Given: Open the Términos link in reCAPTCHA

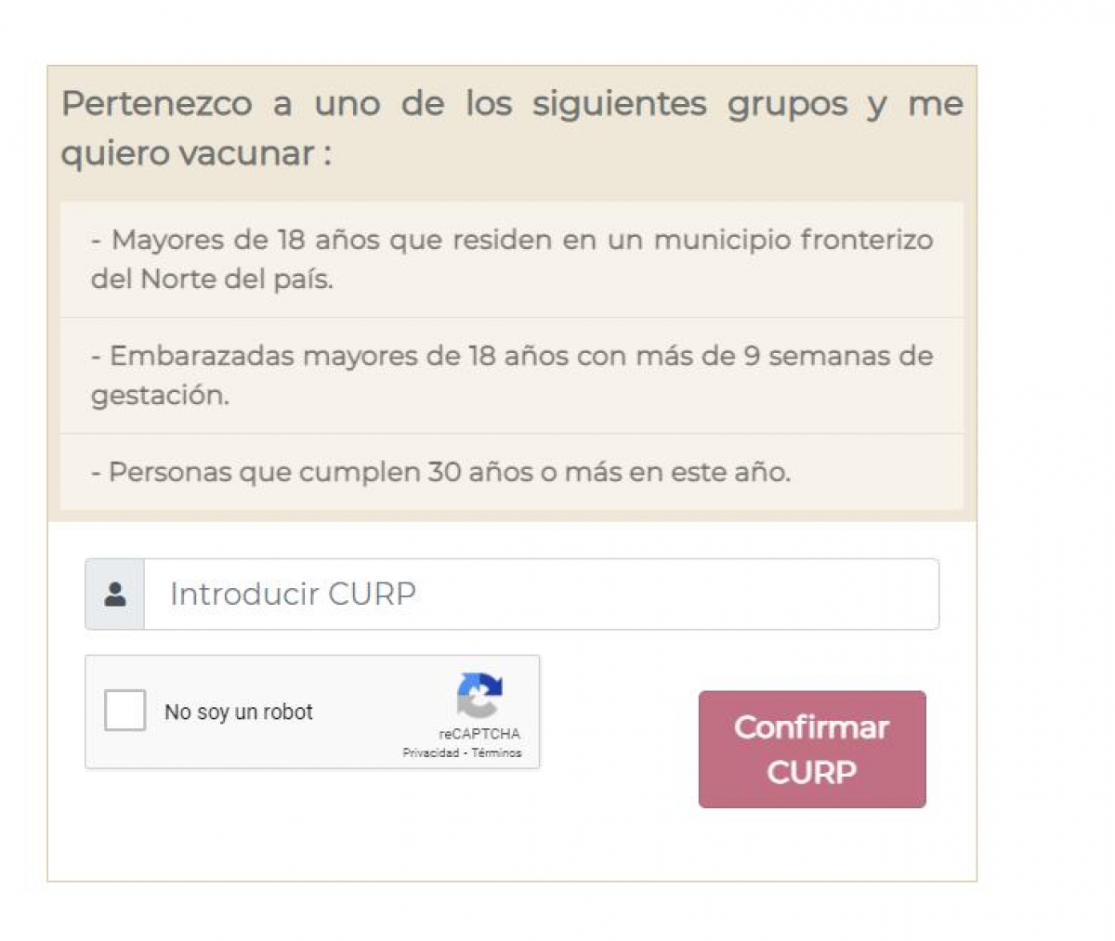Looking at the screenshot, I should 496,753.
